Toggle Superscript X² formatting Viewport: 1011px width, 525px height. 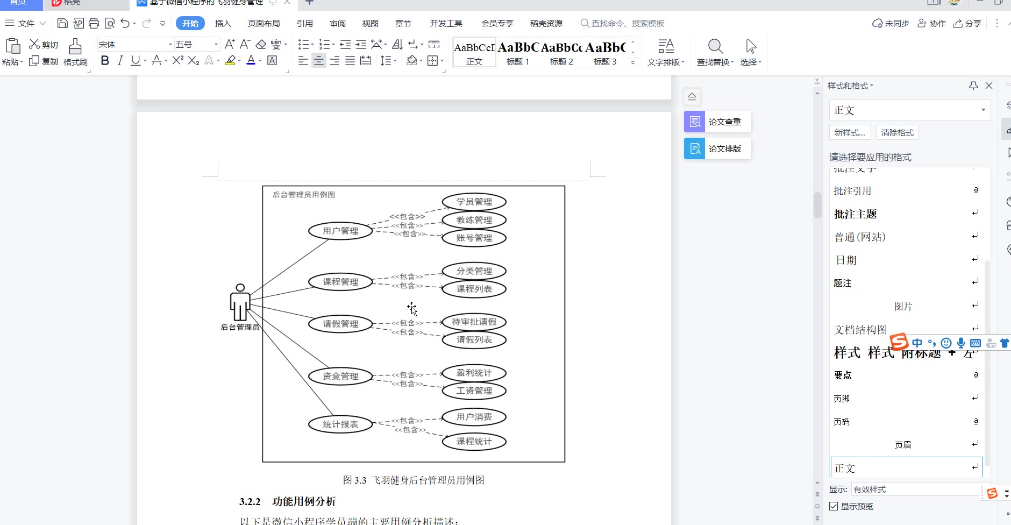(177, 61)
